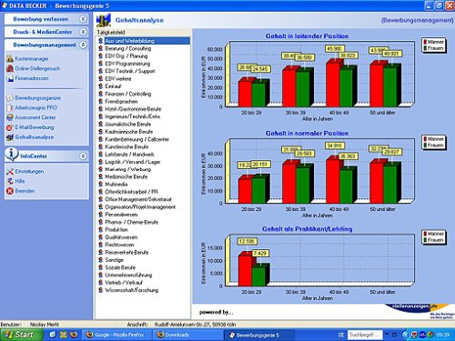Open the Kostenmanager icon in sidebar
Image resolution: width=455 pixels, height=341 pixels.
pos(10,59)
